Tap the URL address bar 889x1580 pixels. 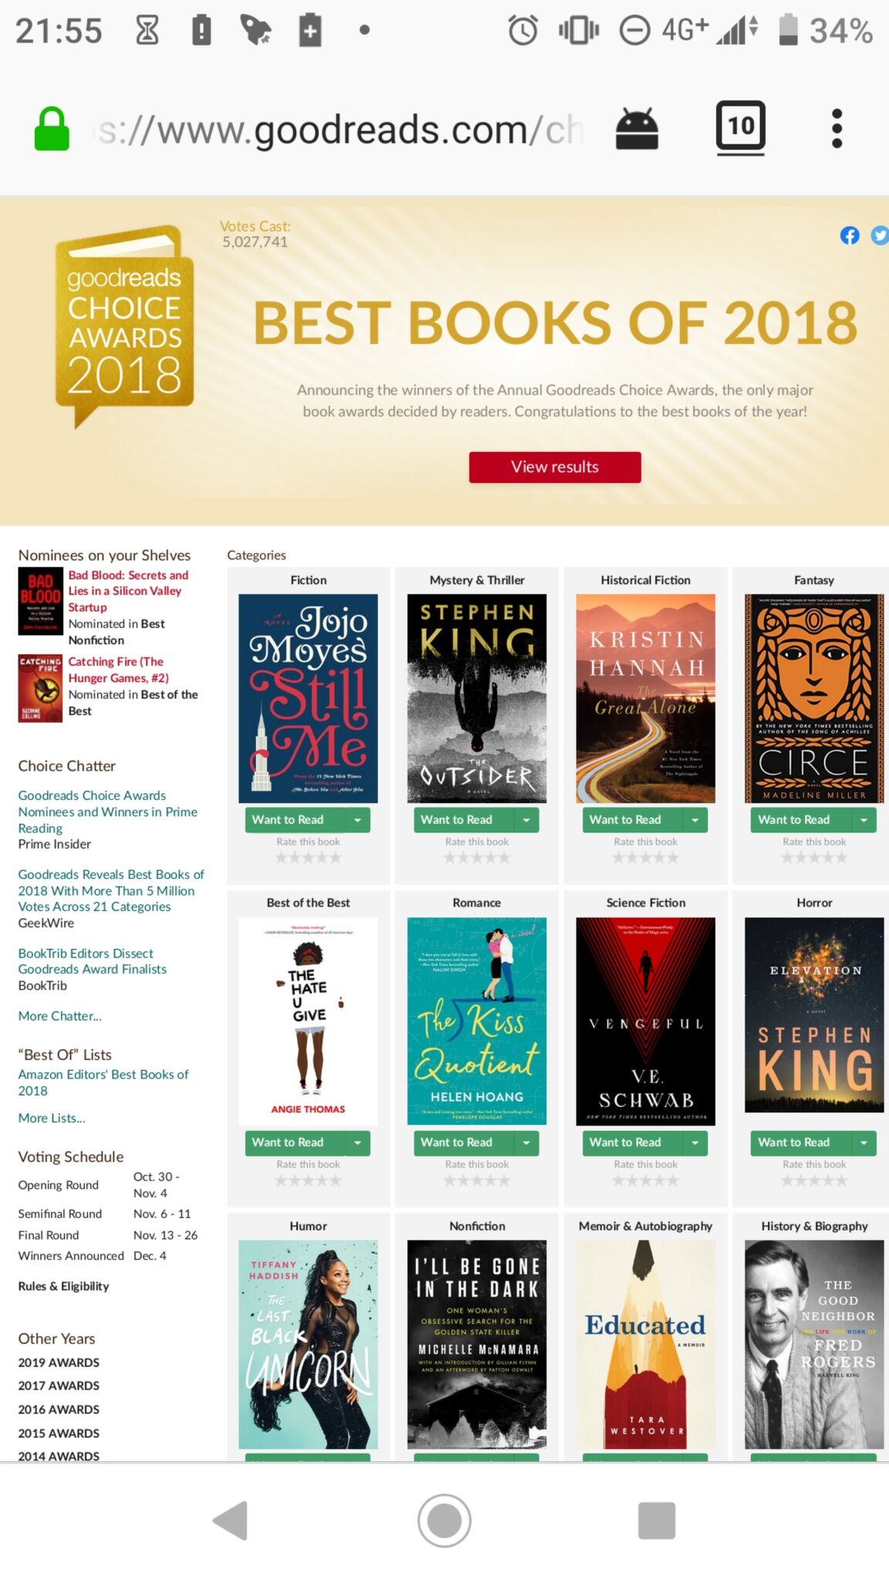tap(340, 129)
